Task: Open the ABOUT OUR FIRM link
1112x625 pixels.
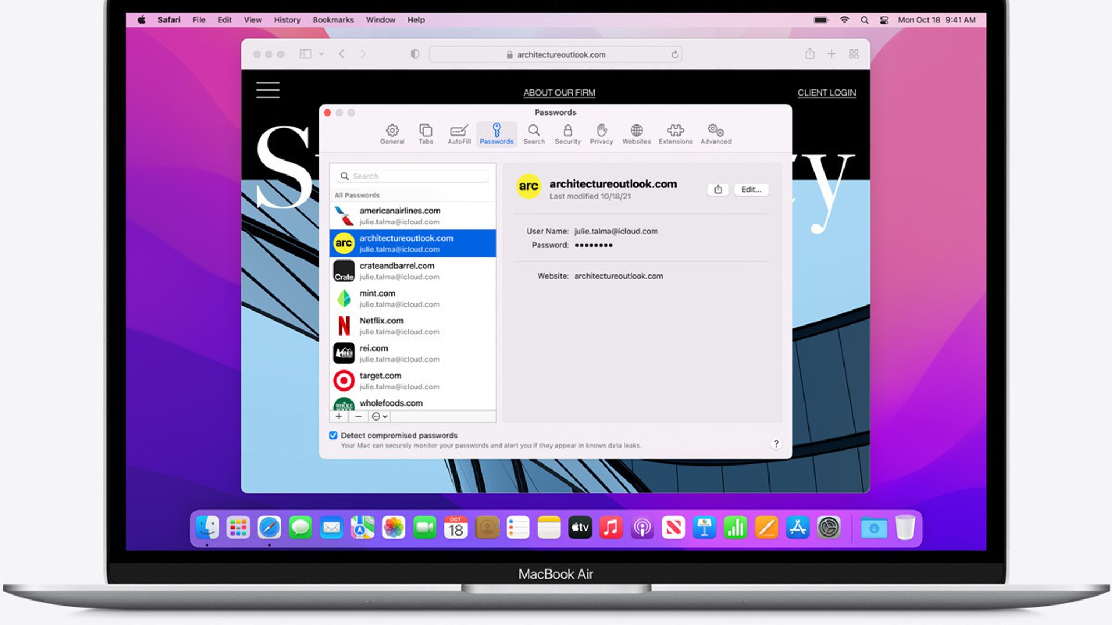Action: [559, 93]
